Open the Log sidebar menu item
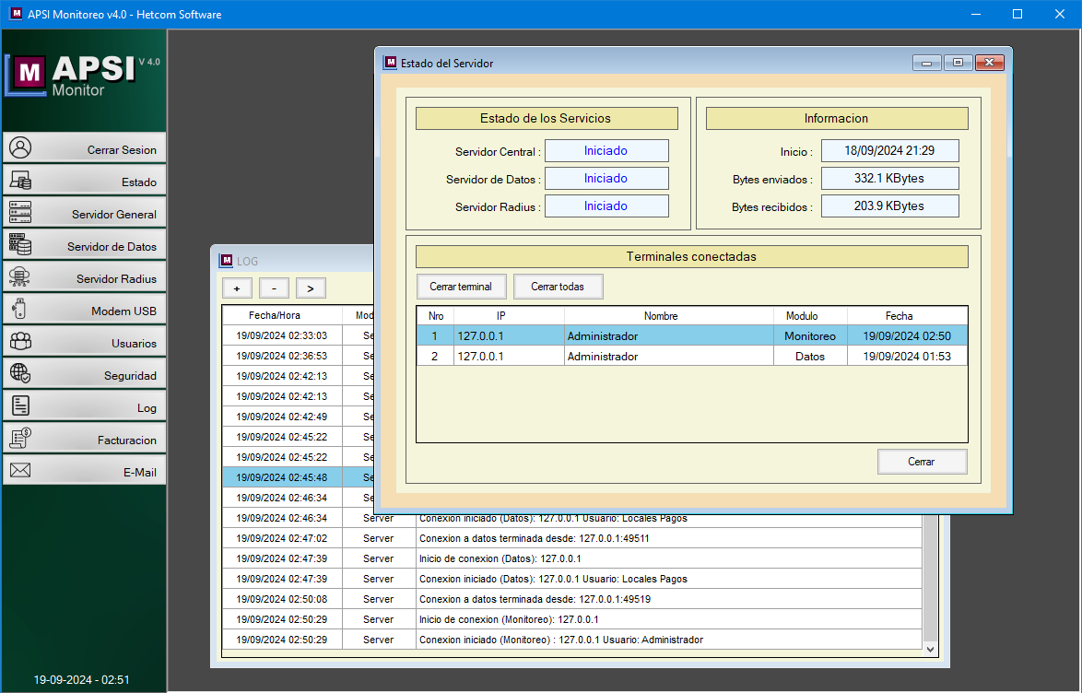Screen dimensions: 1082x693 [x=84, y=407]
